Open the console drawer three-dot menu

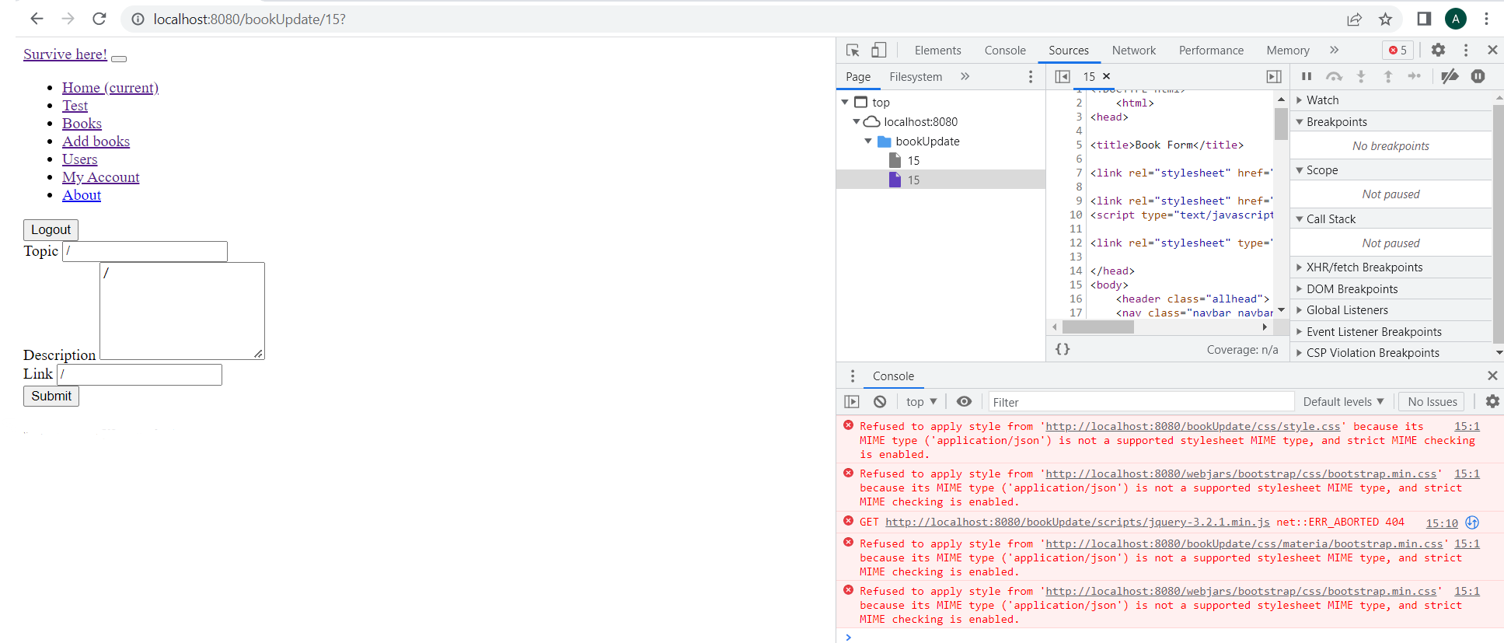853,376
